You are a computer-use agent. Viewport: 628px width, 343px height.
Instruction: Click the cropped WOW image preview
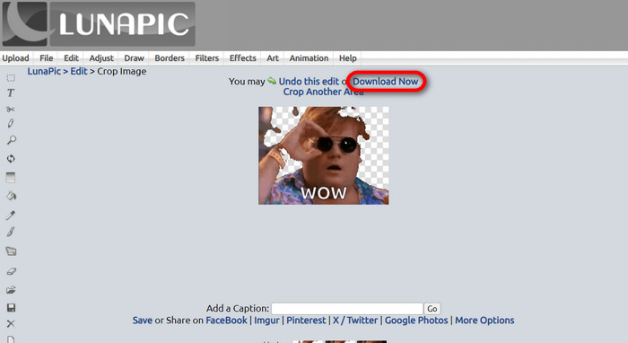324,155
